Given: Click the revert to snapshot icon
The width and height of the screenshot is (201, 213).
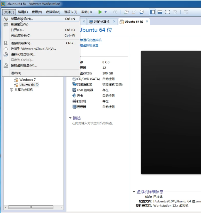Looking at the screenshot, I should pyautogui.click(x=134, y=12).
